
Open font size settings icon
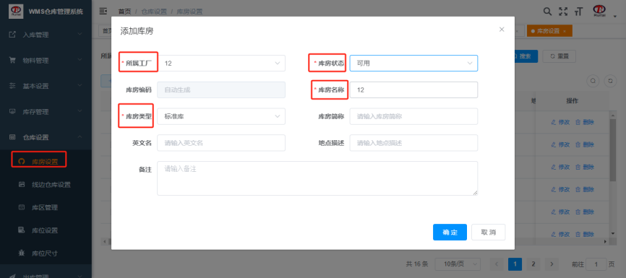pos(578,12)
